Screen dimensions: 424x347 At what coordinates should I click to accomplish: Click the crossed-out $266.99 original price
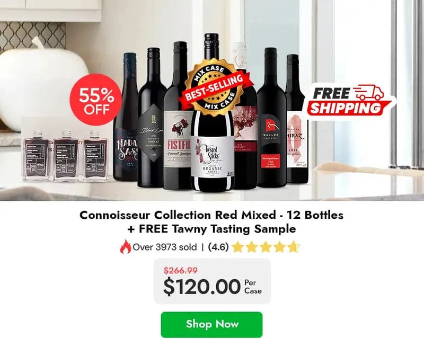pos(180,270)
